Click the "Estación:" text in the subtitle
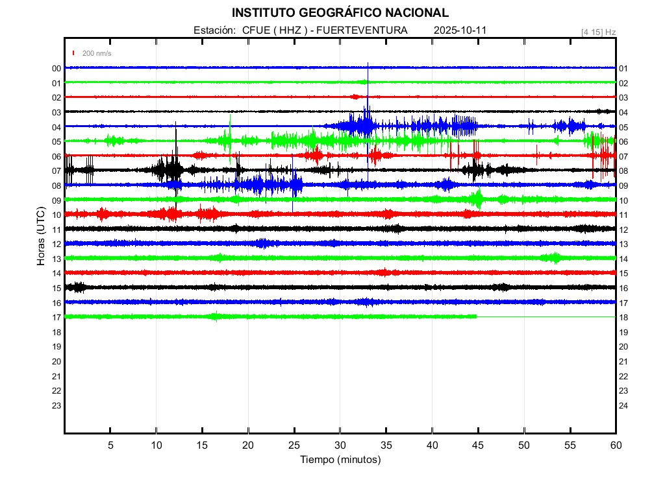 tap(214, 30)
